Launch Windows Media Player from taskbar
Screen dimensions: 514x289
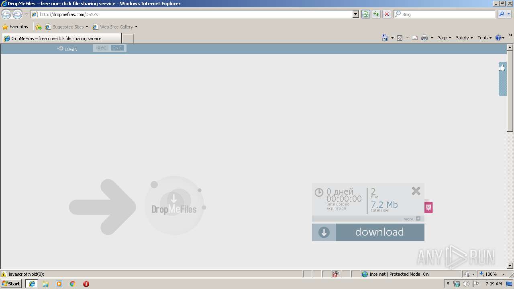point(59,284)
